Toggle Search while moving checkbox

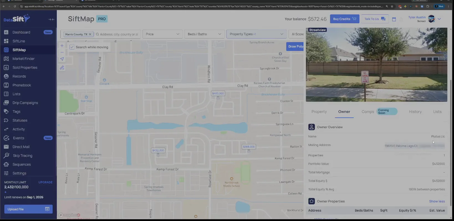pos(72,47)
